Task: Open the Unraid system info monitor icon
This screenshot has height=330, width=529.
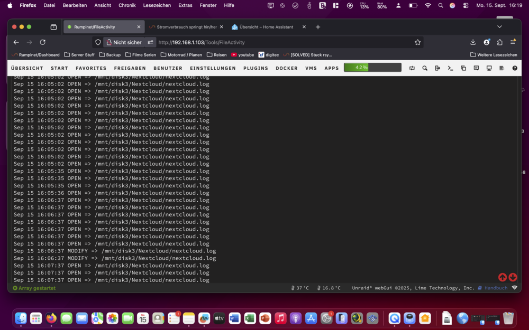Action: coord(489,68)
